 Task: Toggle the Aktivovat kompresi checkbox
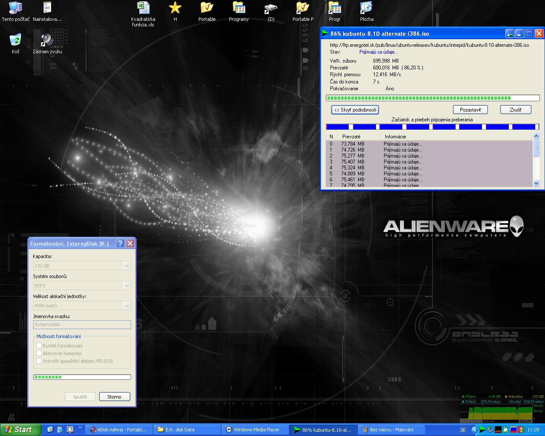(39, 353)
